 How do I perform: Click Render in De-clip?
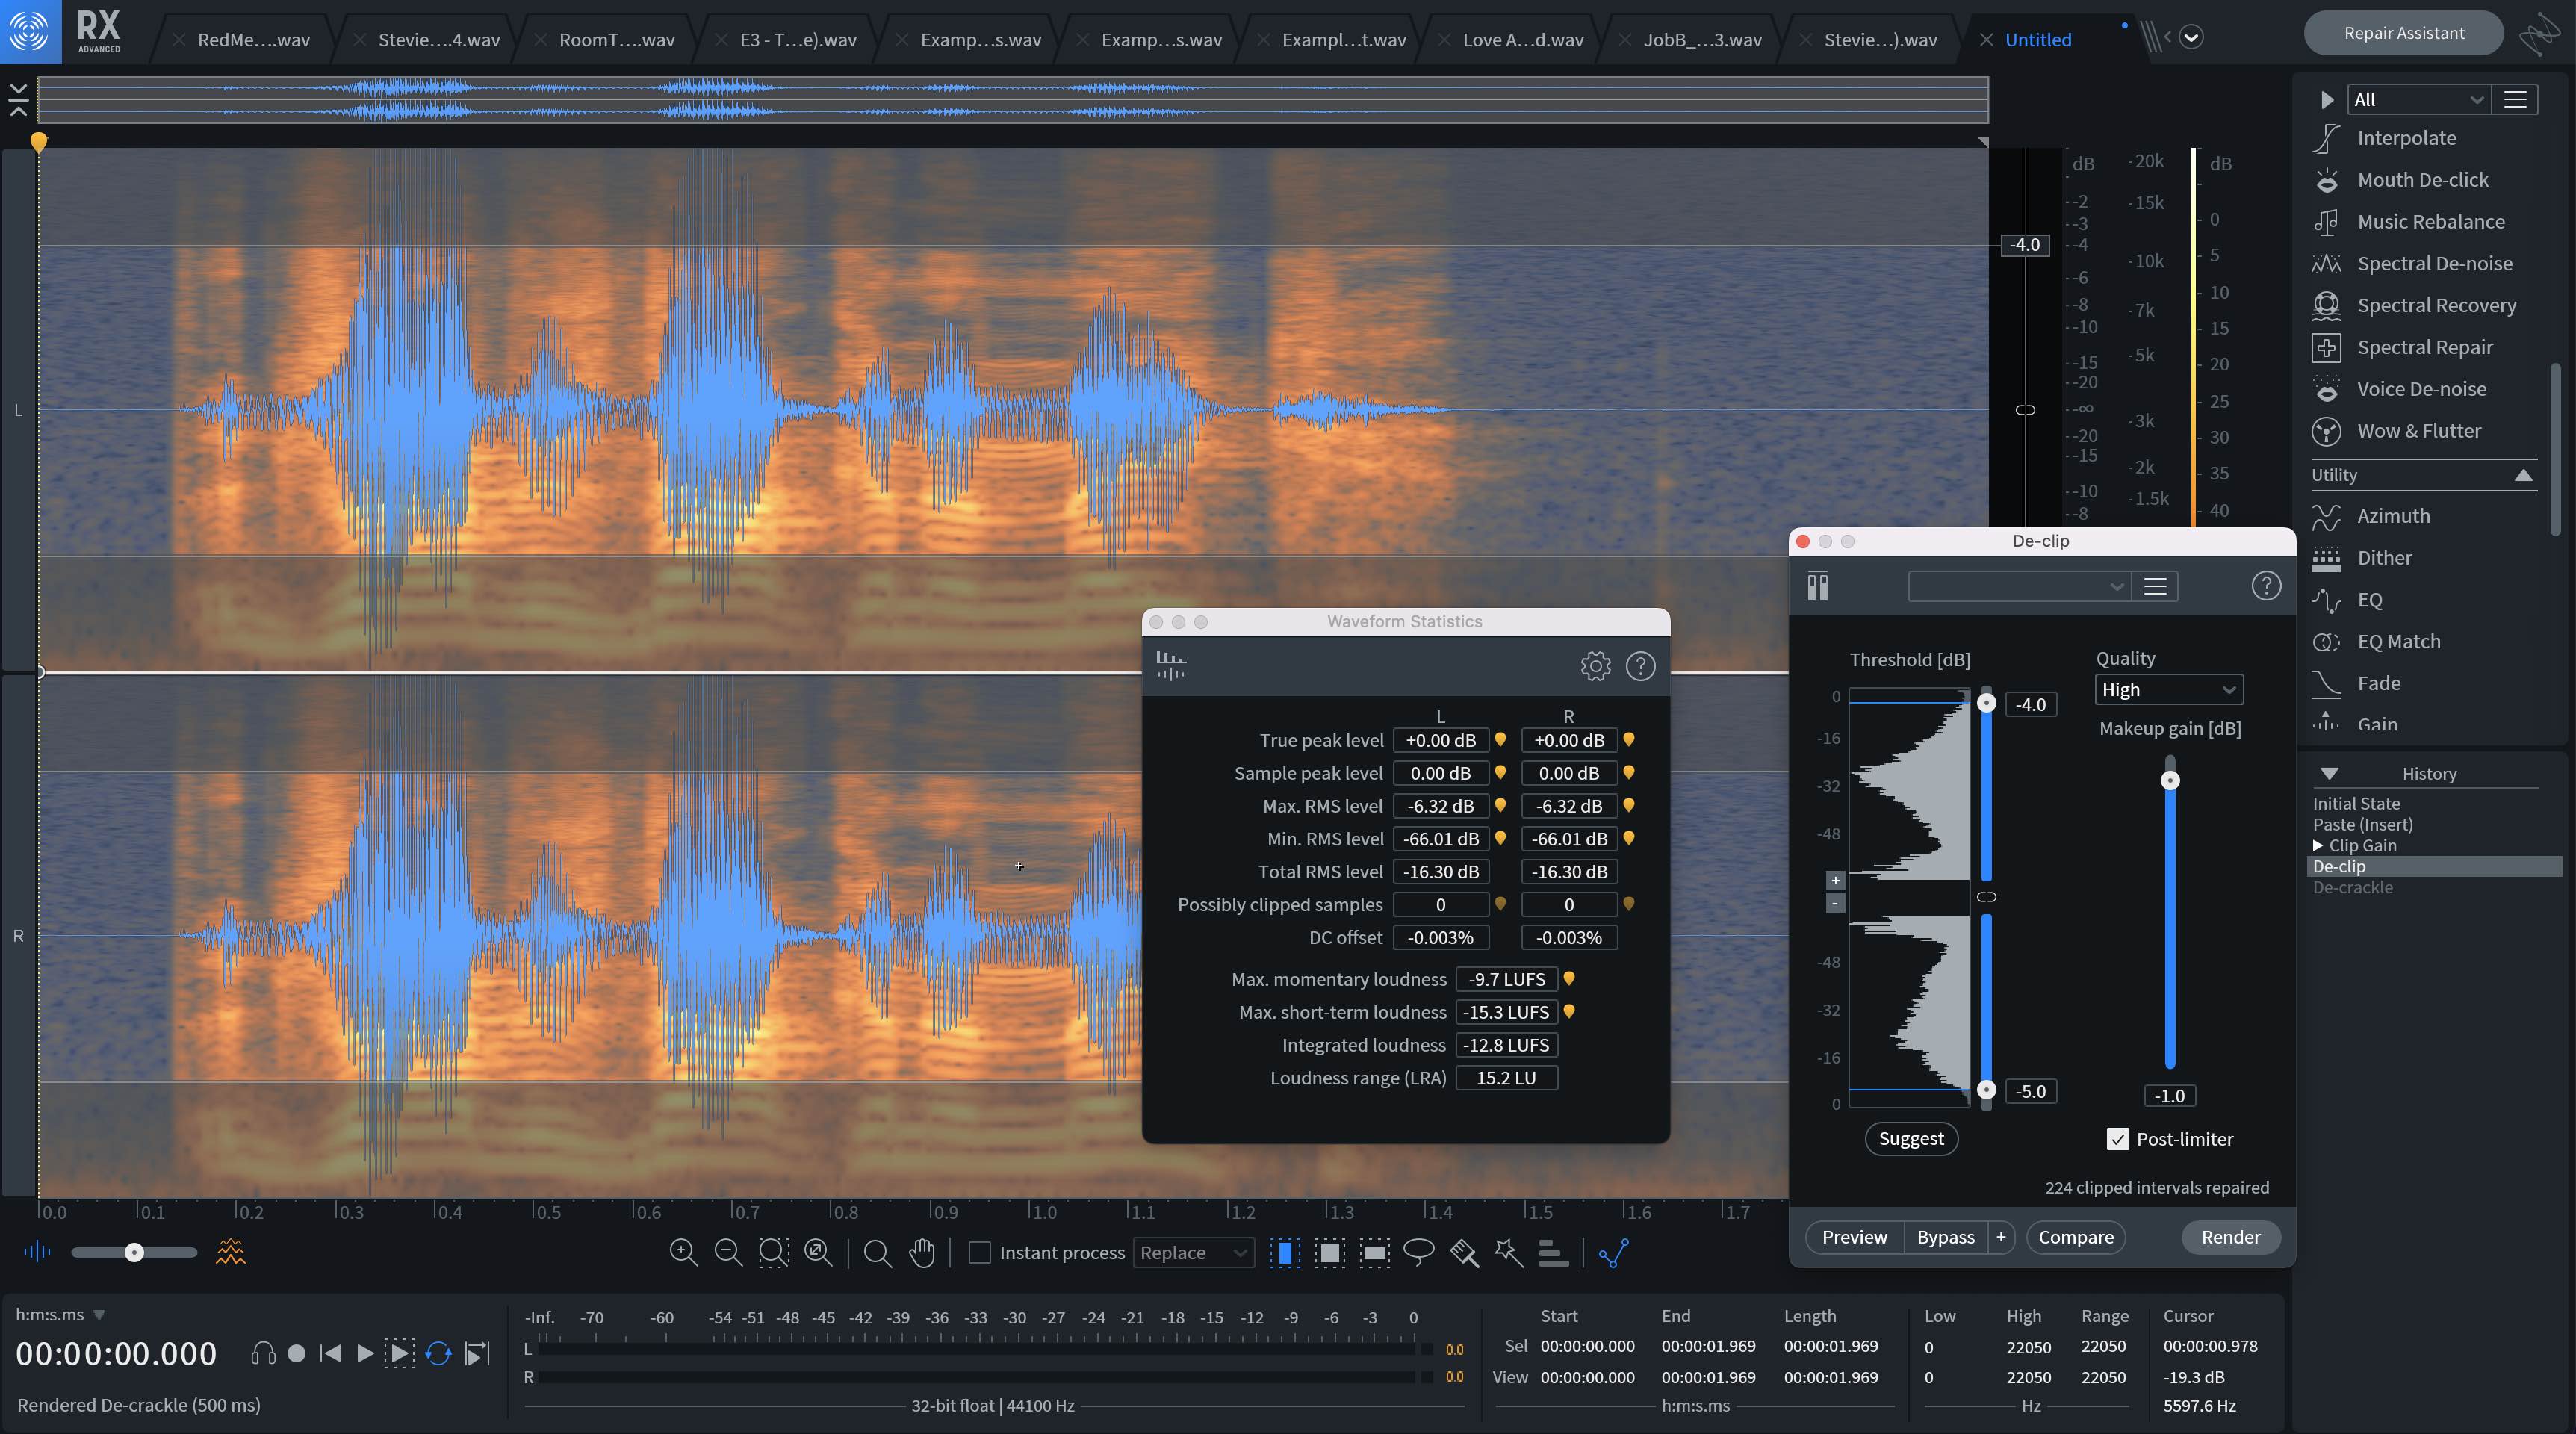[2230, 1237]
